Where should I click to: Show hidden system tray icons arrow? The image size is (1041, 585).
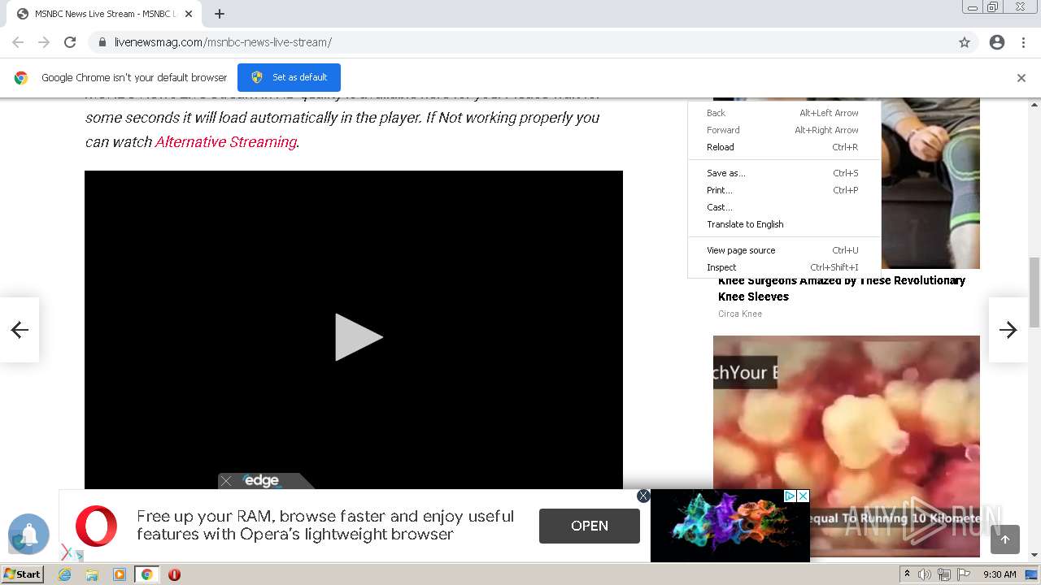tap(907, 574)
